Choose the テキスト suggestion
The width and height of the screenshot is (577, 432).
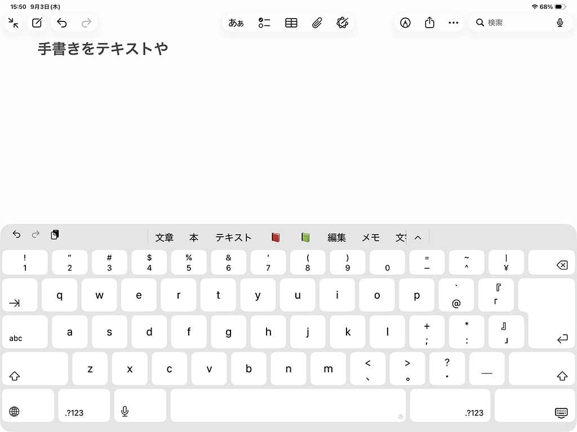[x=233, y=238]
